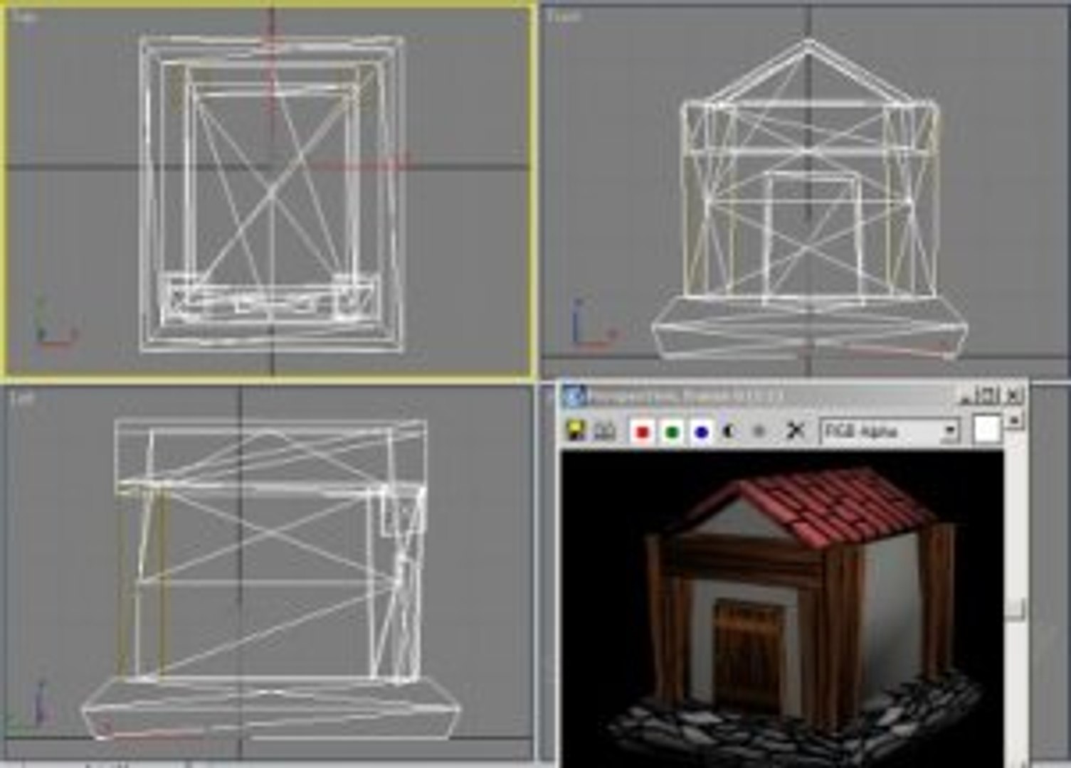The image size is (1071, 768).
Task: Open the Left viewport label menu
Action: pos(22,400)
